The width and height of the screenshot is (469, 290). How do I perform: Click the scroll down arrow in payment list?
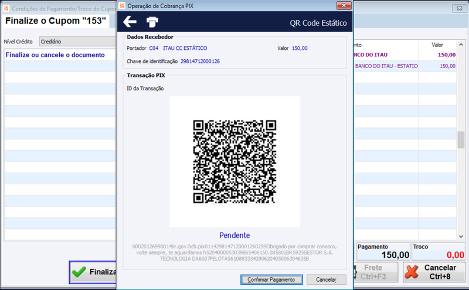tap(461, 237)
